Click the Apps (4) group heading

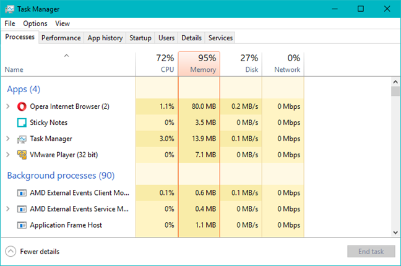coord(24,89)
